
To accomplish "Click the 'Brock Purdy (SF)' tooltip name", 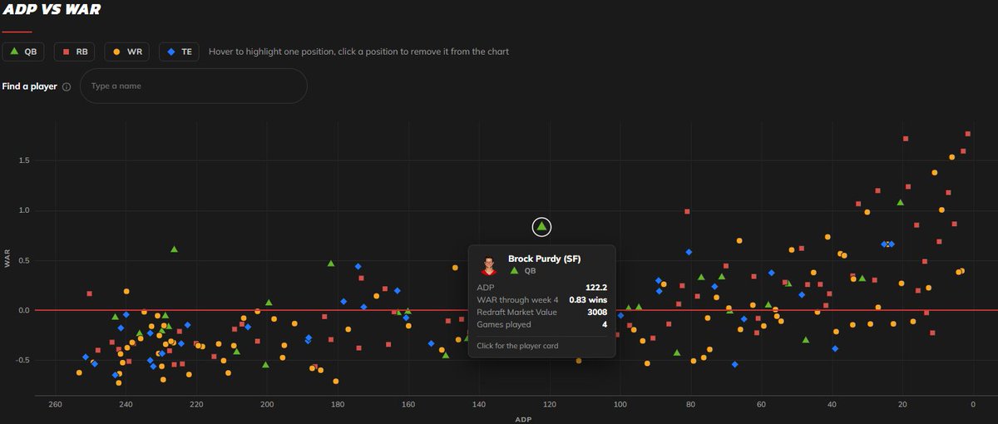I will pos(544,259).
